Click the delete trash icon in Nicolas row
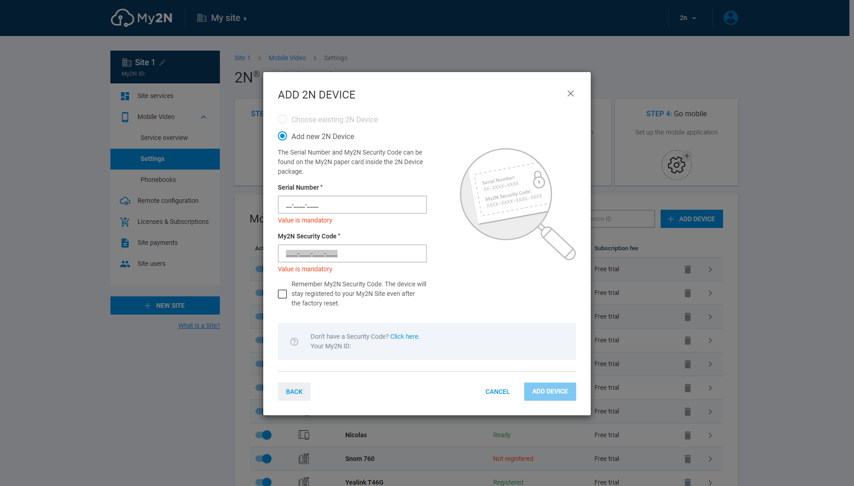Screen dimensions: 854x486 click(687, 435)
